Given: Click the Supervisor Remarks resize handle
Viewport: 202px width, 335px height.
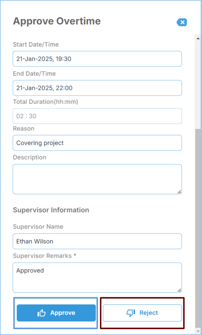Looking at the screenshot, I should click(x=179, y=290).
